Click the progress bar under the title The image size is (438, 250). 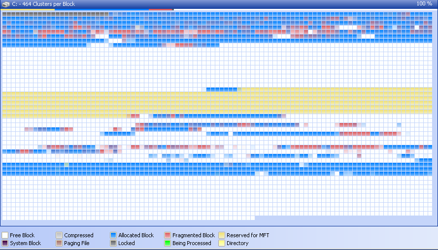[x=219, y=9]
